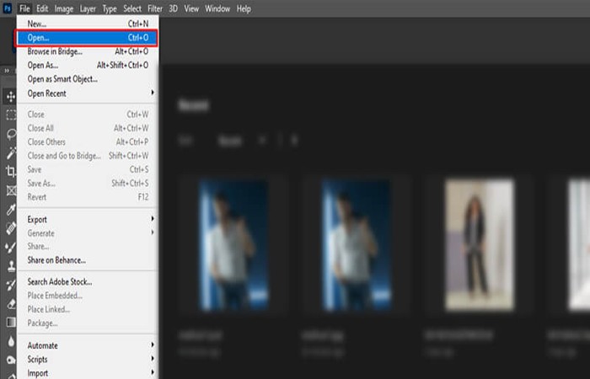This screenshot has height=379, width=590.
Task: Click the Photoshop Ps logo icon
Action: click(7, 8)
